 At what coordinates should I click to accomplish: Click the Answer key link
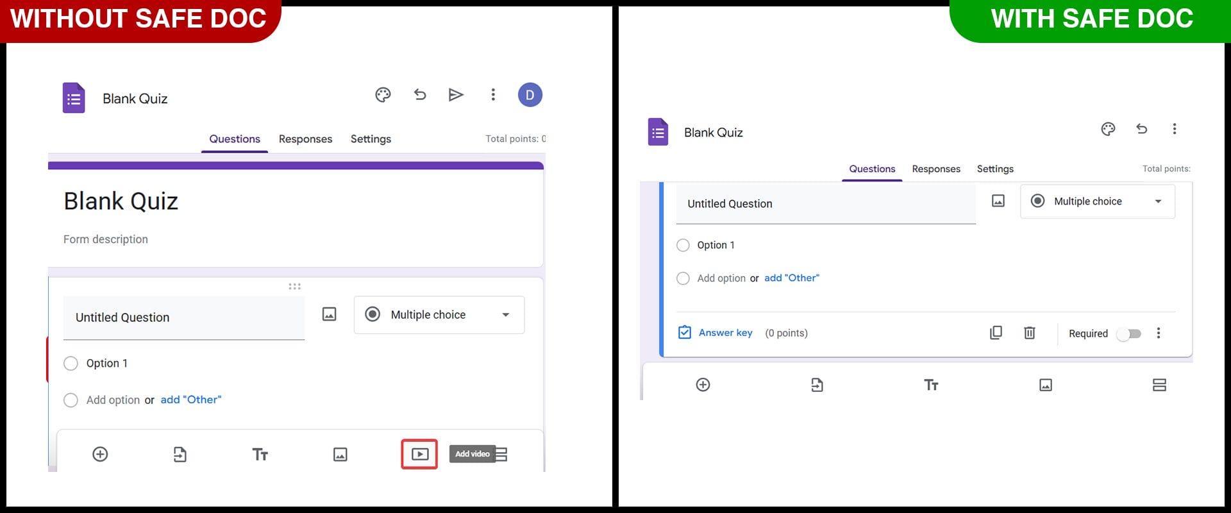724,333
